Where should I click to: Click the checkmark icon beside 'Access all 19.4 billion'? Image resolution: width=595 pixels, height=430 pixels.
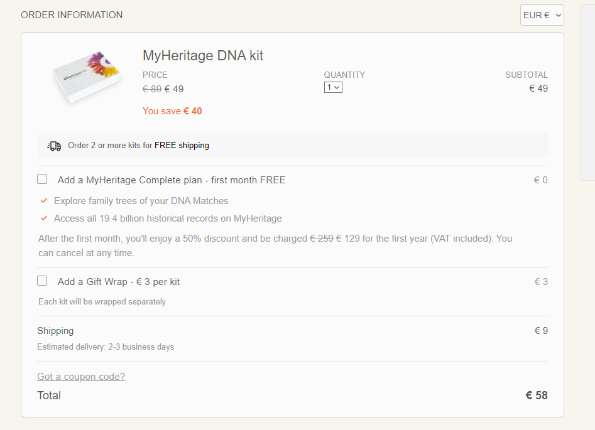[44, 218]
